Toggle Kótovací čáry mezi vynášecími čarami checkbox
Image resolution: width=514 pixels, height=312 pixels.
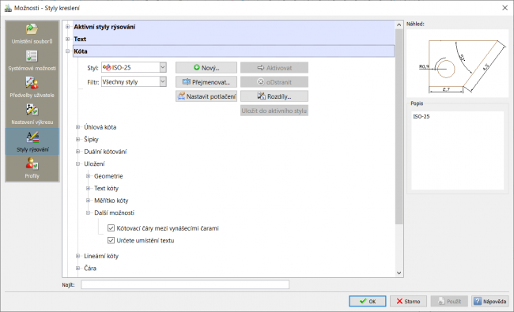point(111,227)
